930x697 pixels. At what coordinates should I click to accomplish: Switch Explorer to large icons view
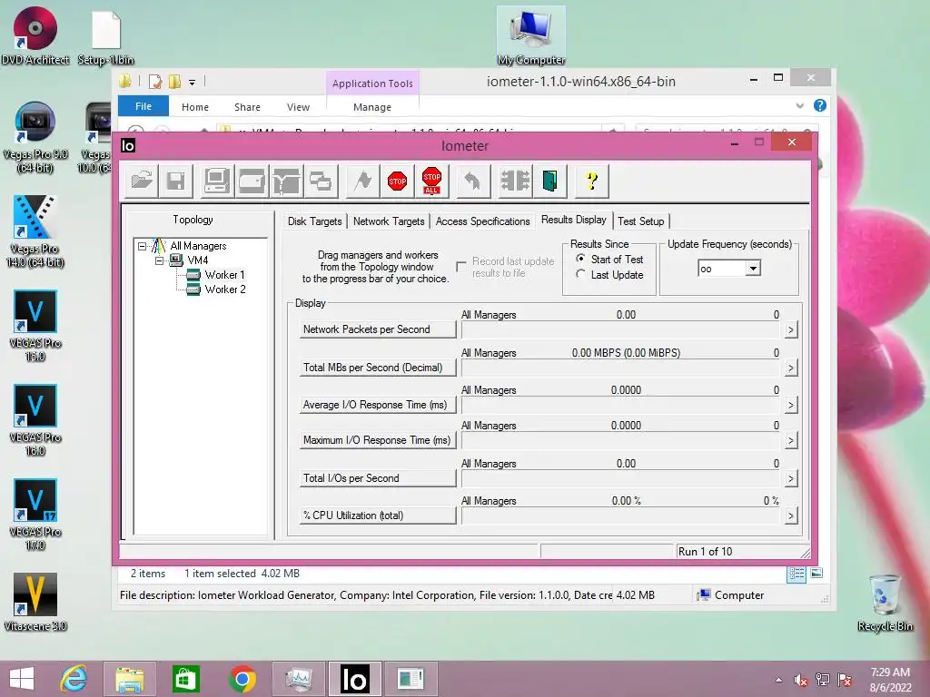(816, 574)
